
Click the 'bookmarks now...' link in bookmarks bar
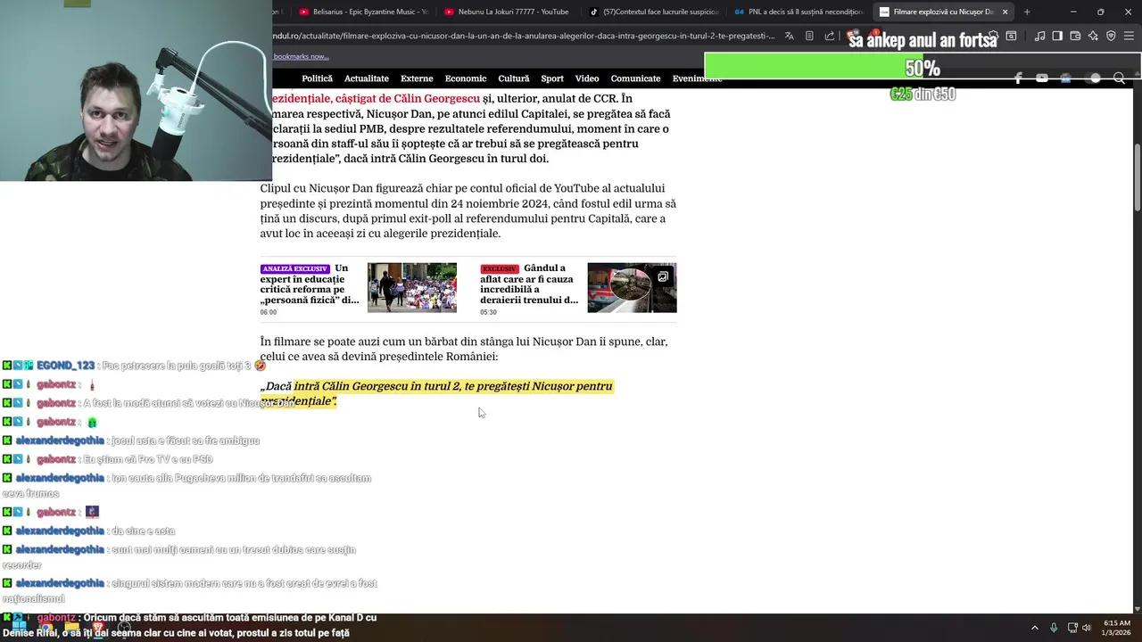(300, 56)
